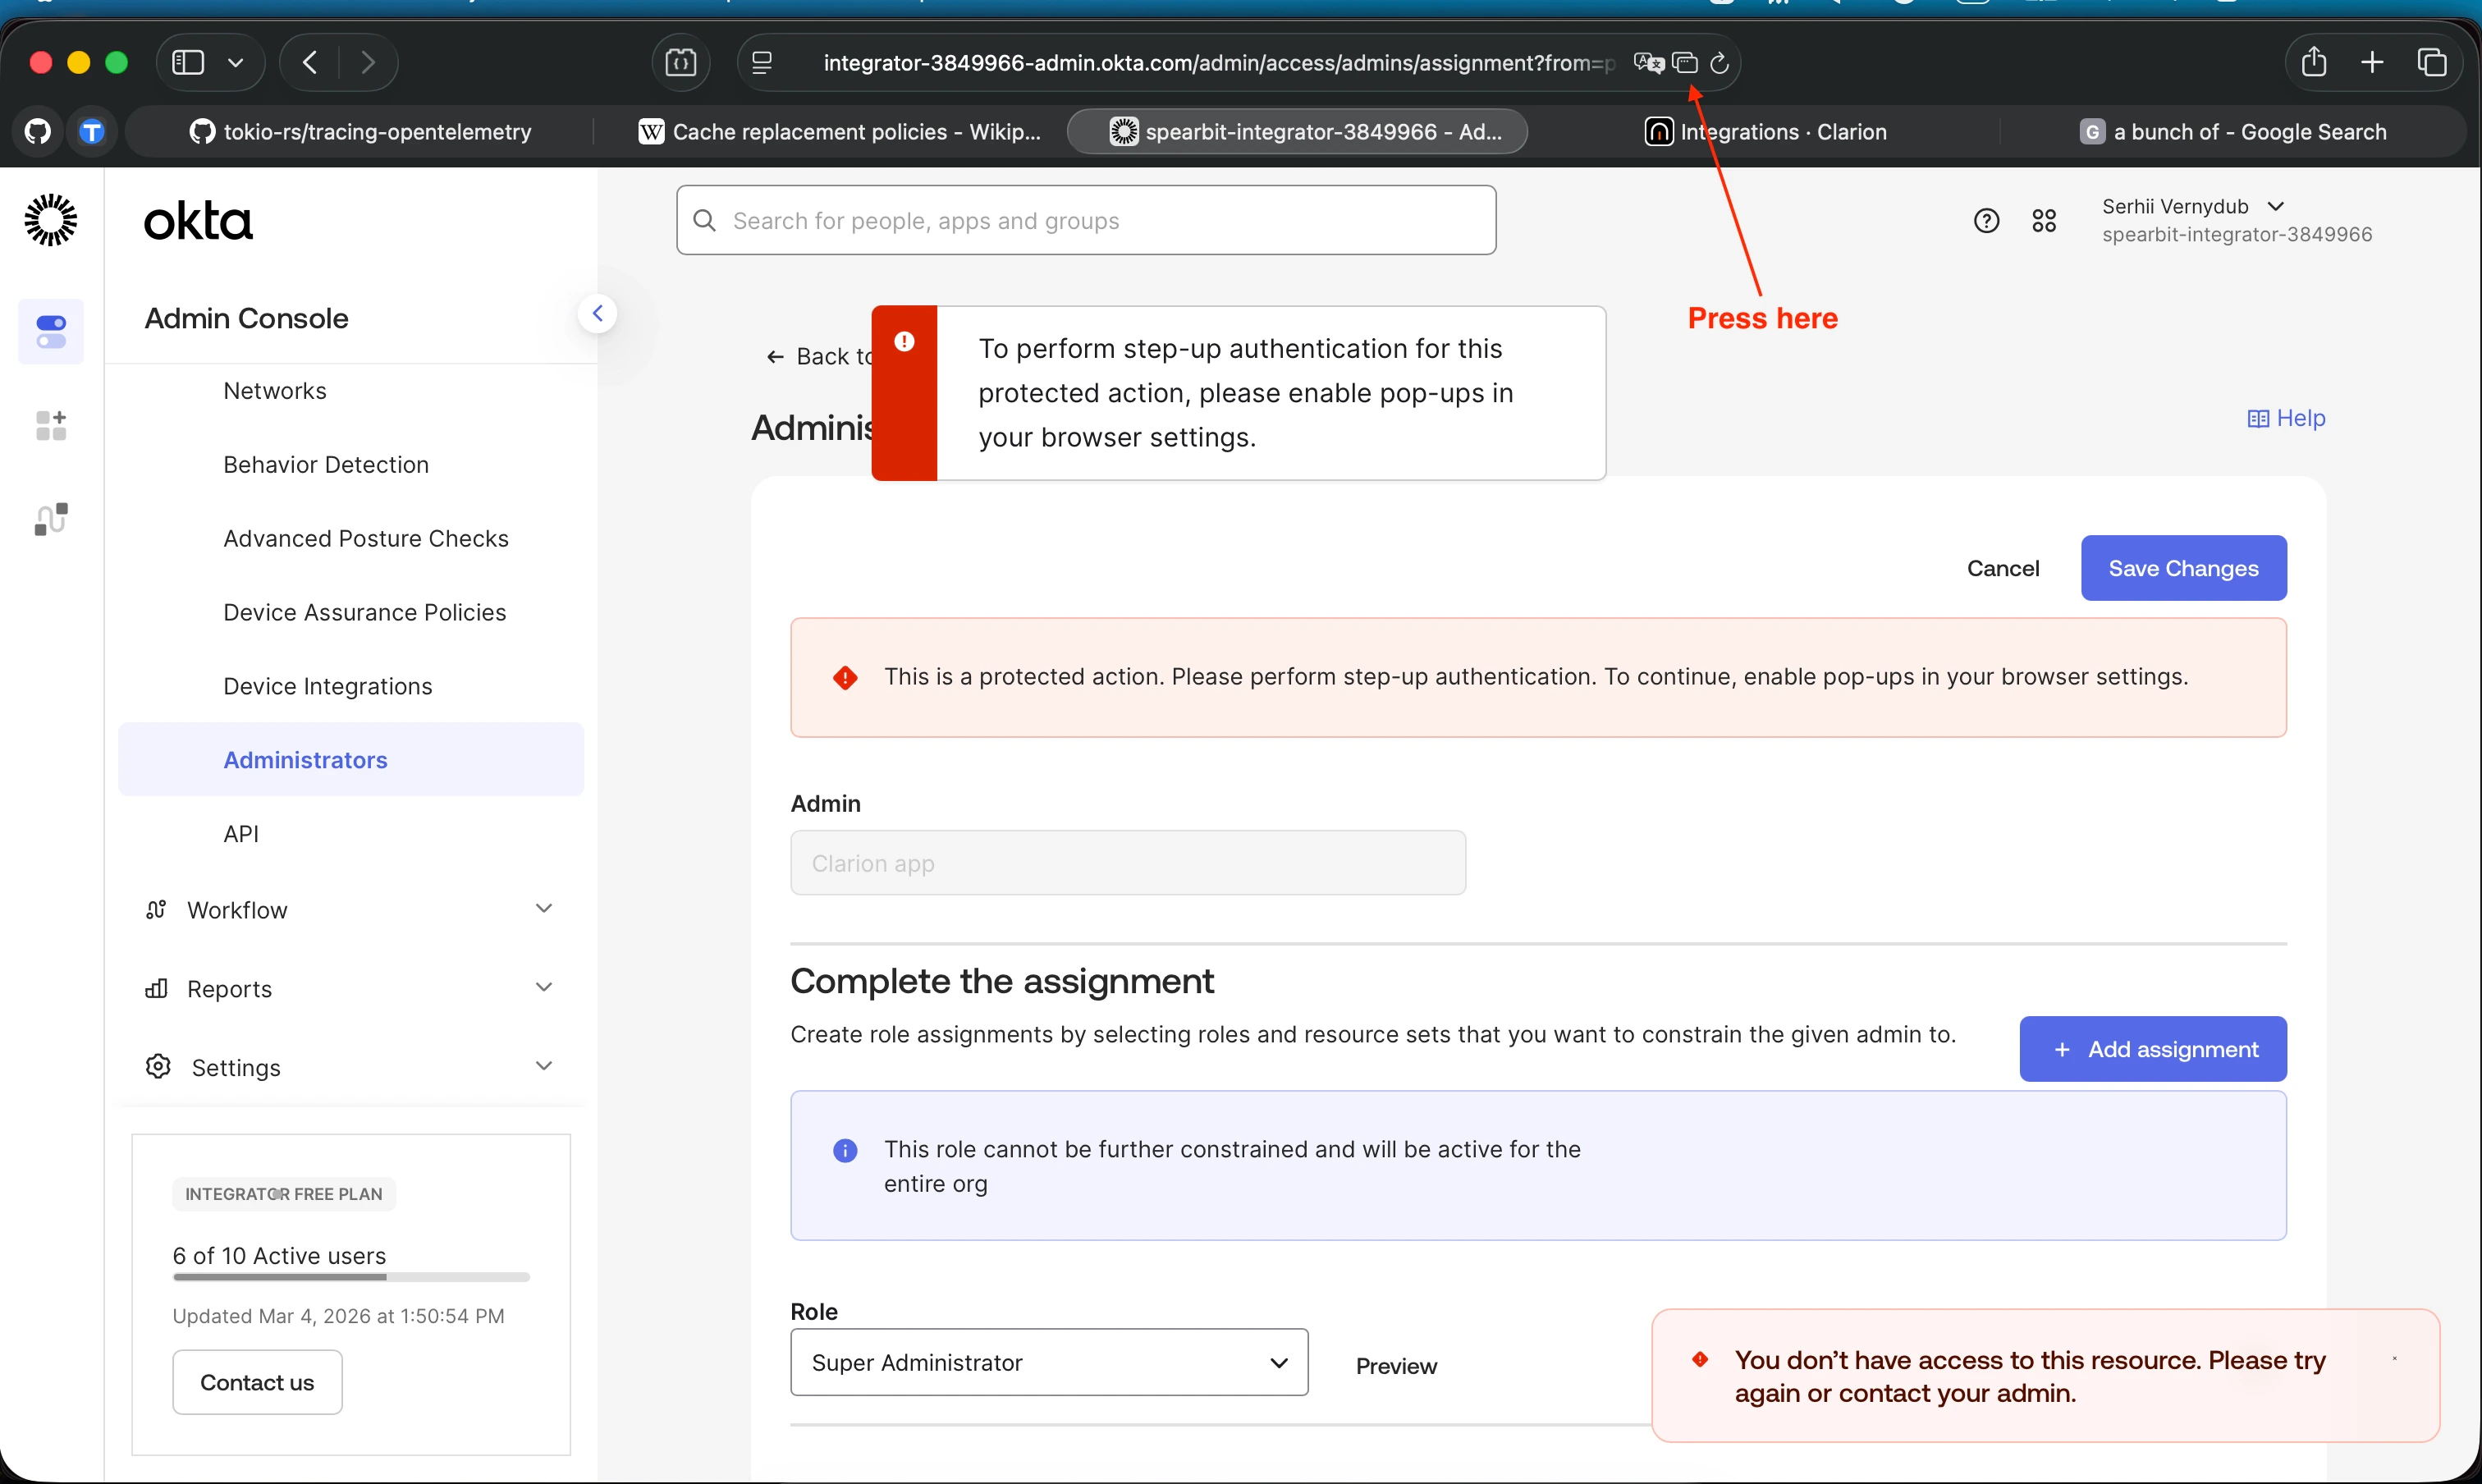Reload the page with refresh icon

click(x=1720, y=63)
